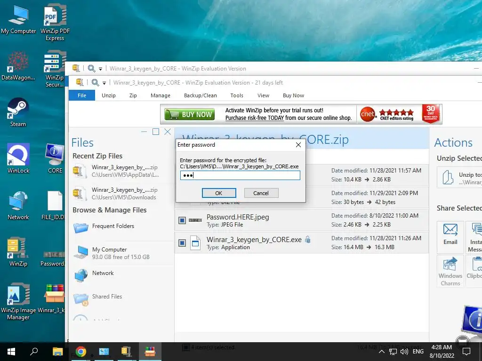This screenshot has width=482, height=361.
Task: Open My Computer in Files pane
Action: point(112,253)
